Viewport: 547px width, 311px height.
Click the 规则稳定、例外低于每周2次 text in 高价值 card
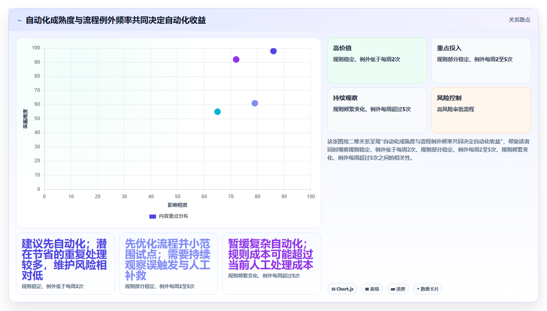(366, 59)
